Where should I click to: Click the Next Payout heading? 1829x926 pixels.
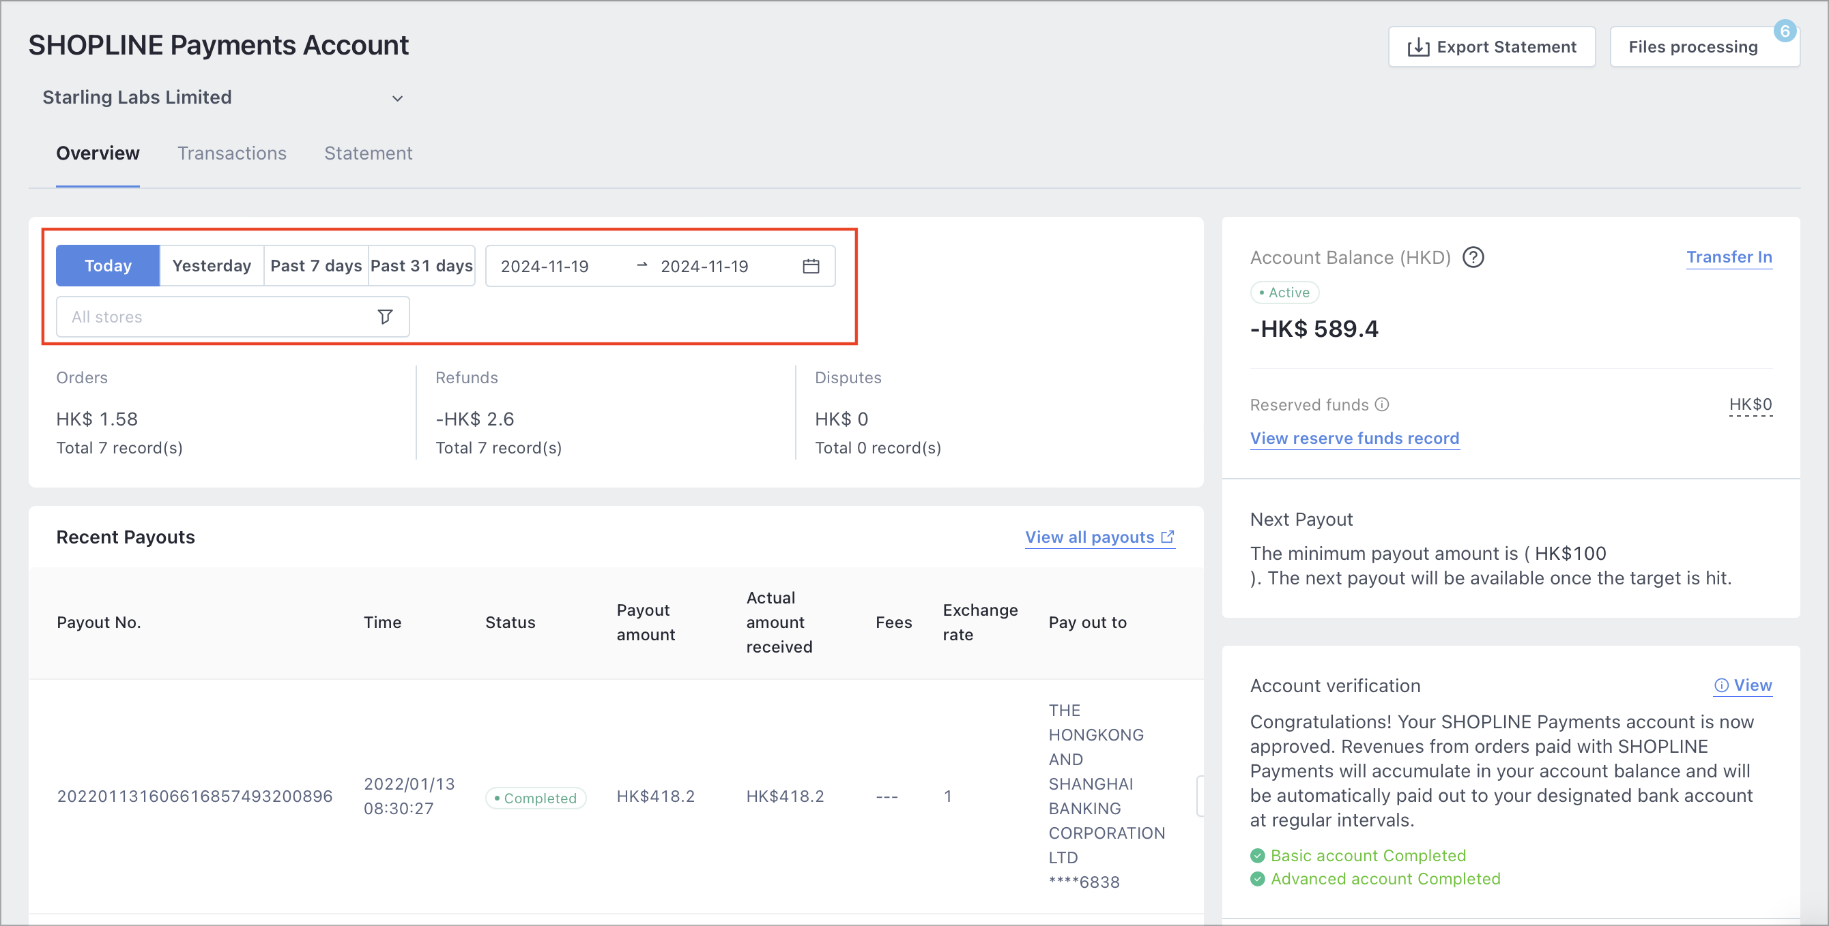click(x=1301, y=520)
